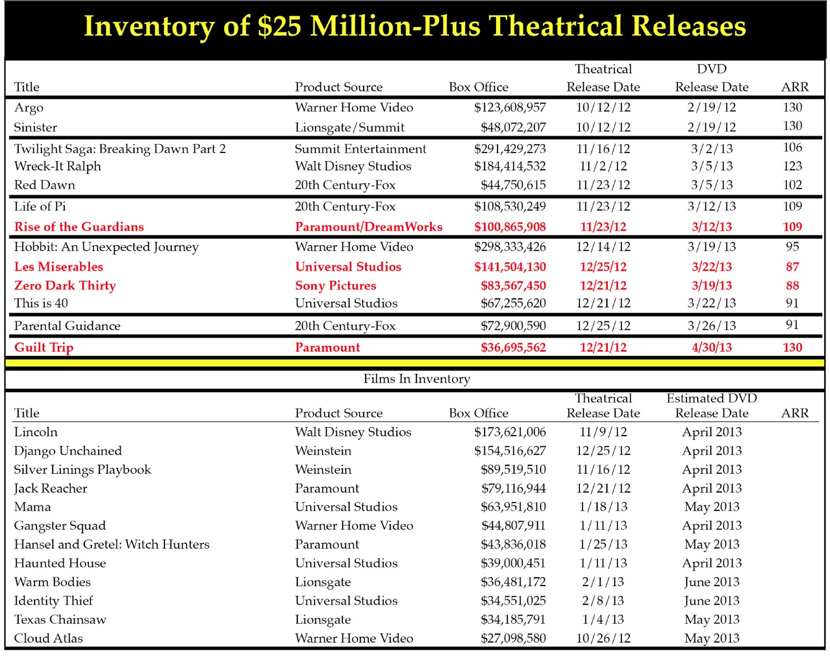Select the 'Argo' title cell
The height and width of the screenshot is (657, 830).
29,108
